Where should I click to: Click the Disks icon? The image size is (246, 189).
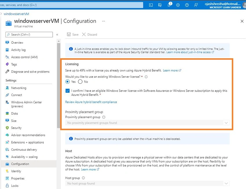[7, 113]
